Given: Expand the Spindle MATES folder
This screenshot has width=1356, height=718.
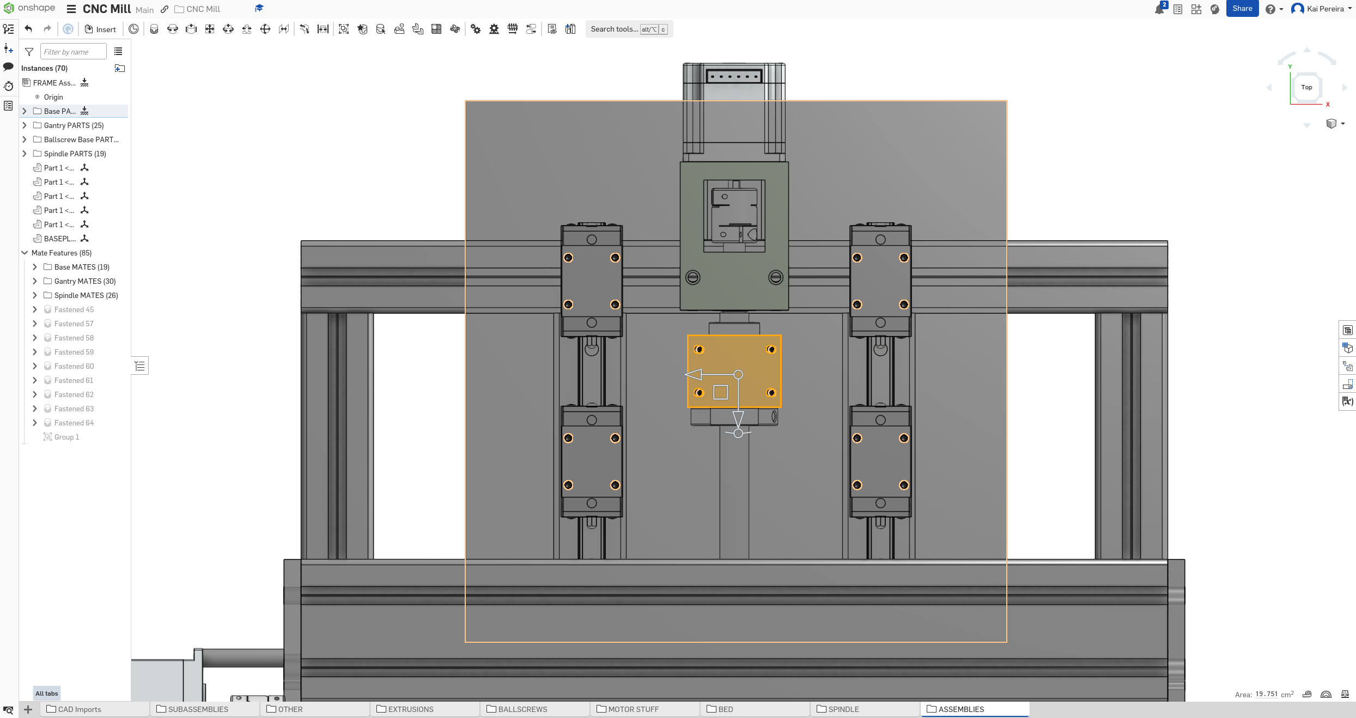Looking at the screenshot, I should coord(35,295).
